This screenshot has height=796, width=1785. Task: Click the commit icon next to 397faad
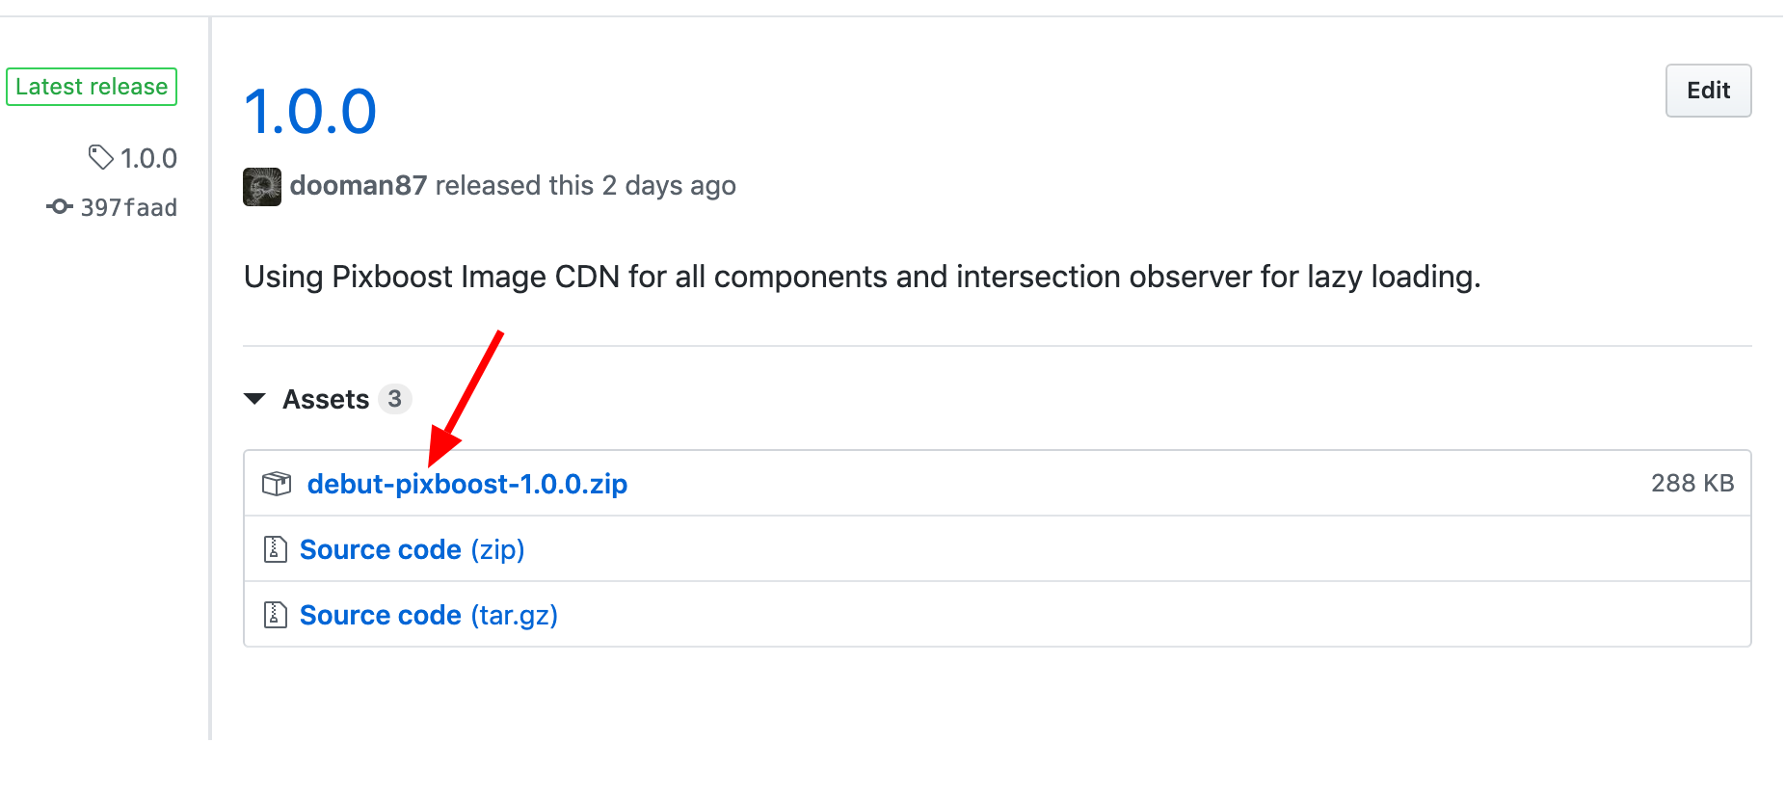click(x=60, y=206)
